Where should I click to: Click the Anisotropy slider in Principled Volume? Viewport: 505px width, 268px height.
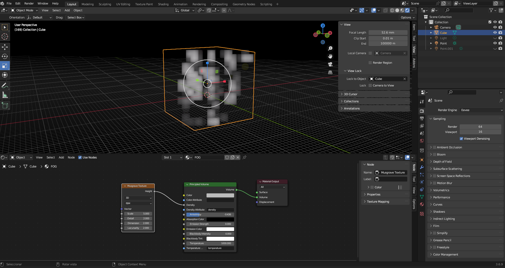[x=210, y=215]
